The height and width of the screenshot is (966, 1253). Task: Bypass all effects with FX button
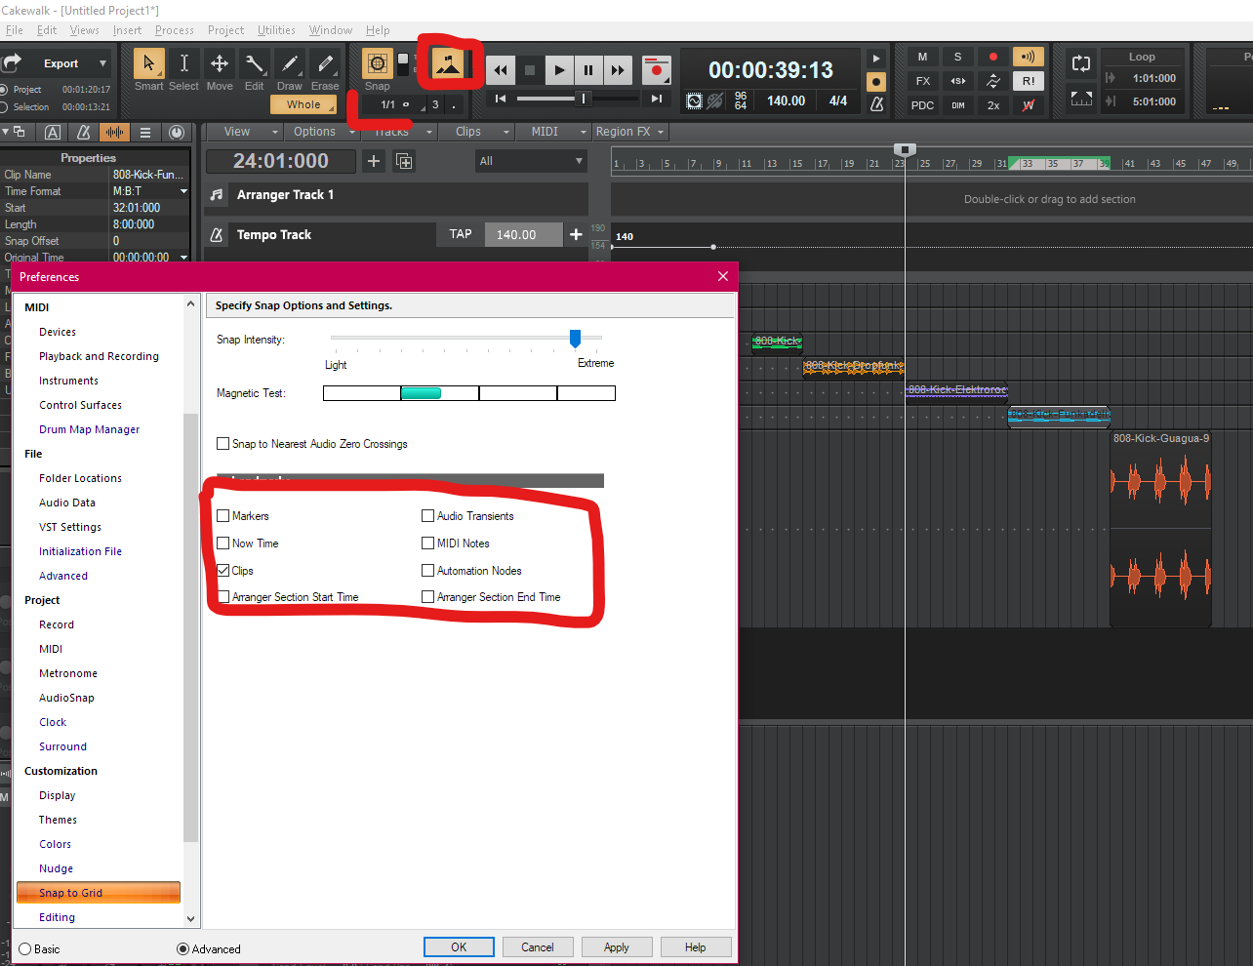pos(922,81)
